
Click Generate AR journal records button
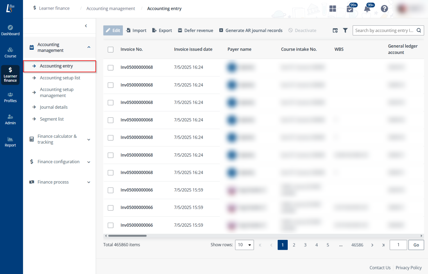[251, 30]
